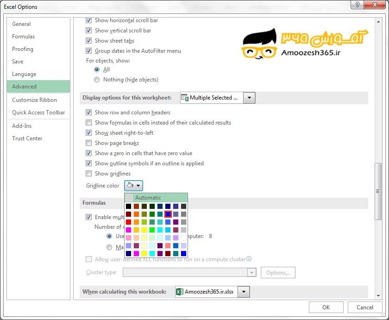Click the Help question mark button
The image size is (389, 320).
pos(357,6)
